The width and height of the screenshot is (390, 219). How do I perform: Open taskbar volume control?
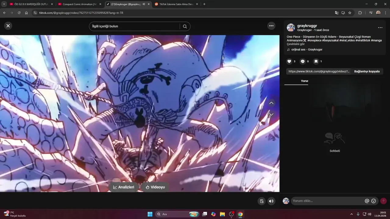click(370, 214)
